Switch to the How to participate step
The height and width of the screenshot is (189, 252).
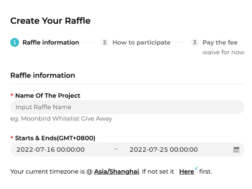142,43
